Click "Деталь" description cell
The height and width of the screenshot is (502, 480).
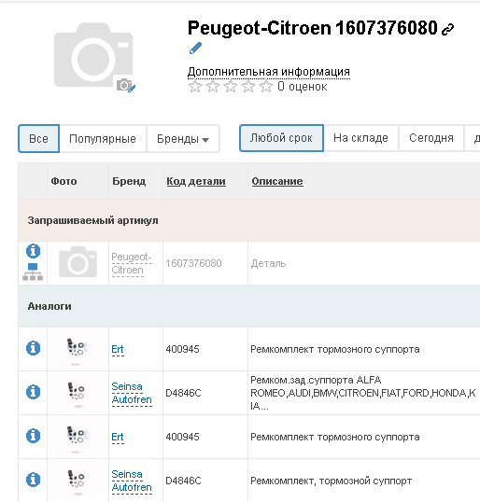point(268,263)
